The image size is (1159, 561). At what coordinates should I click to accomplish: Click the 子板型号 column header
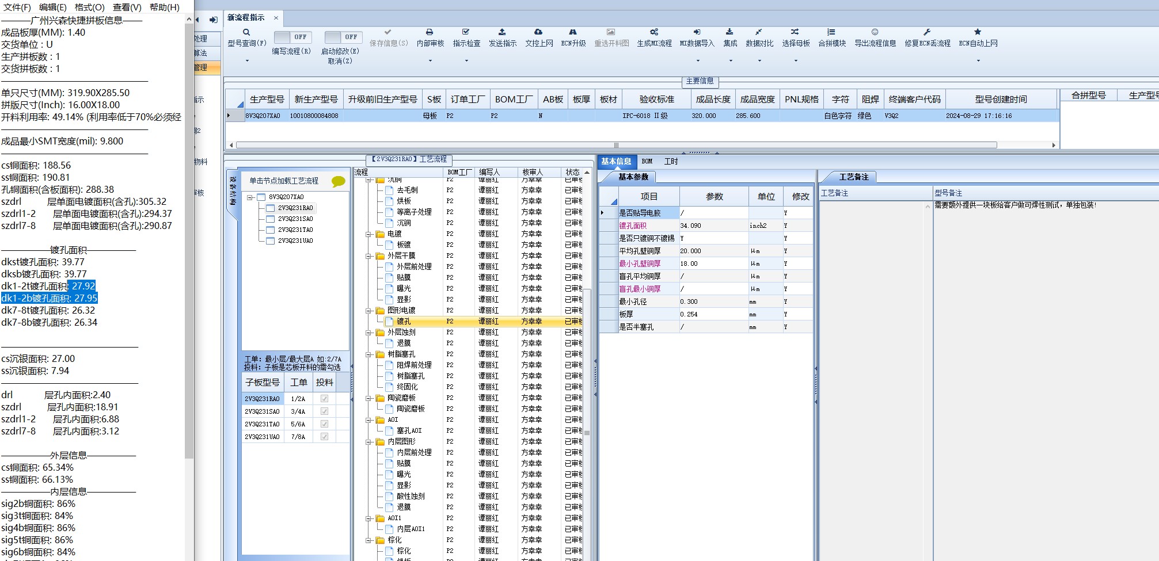(263, 383)
